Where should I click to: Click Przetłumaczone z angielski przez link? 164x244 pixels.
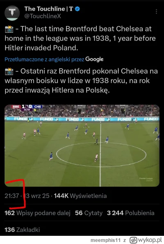(x=44, y=59)
